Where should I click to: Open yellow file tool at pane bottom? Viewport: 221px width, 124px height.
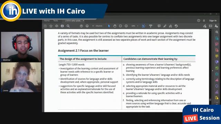(x=217, y=98)
